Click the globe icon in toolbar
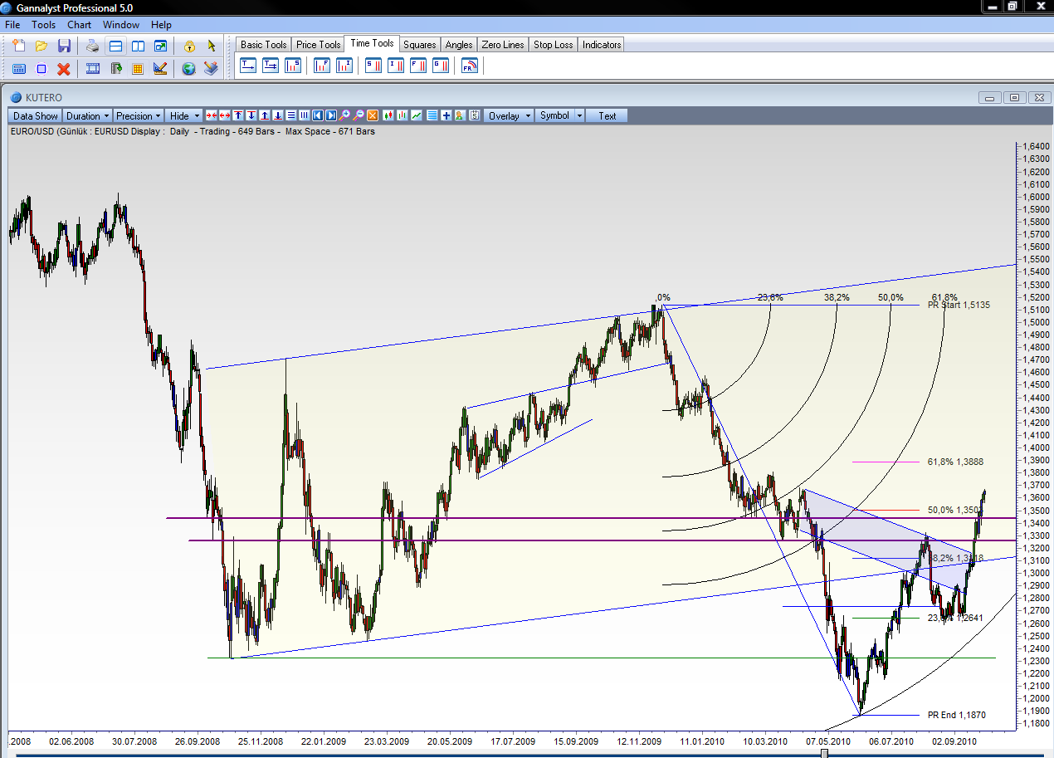This screenshot has height=758, width=1054. pyautogui.click(x=188, y=68)
